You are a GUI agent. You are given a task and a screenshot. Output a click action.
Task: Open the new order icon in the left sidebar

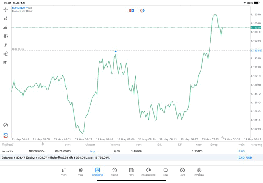(6, 135)
